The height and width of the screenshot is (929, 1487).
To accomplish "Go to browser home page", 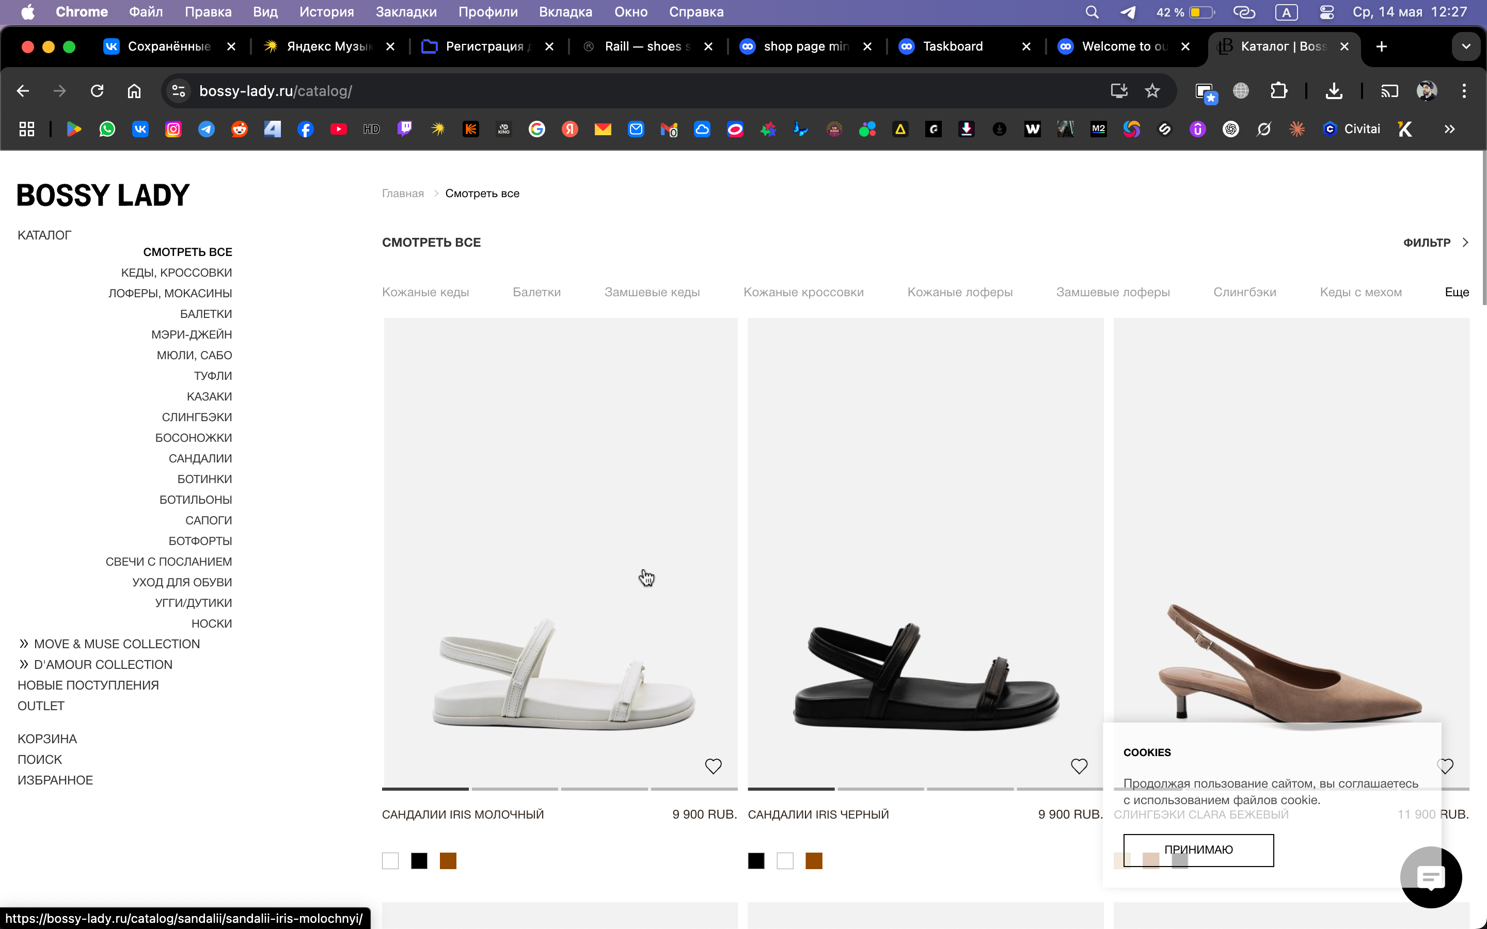I will 134,91.
